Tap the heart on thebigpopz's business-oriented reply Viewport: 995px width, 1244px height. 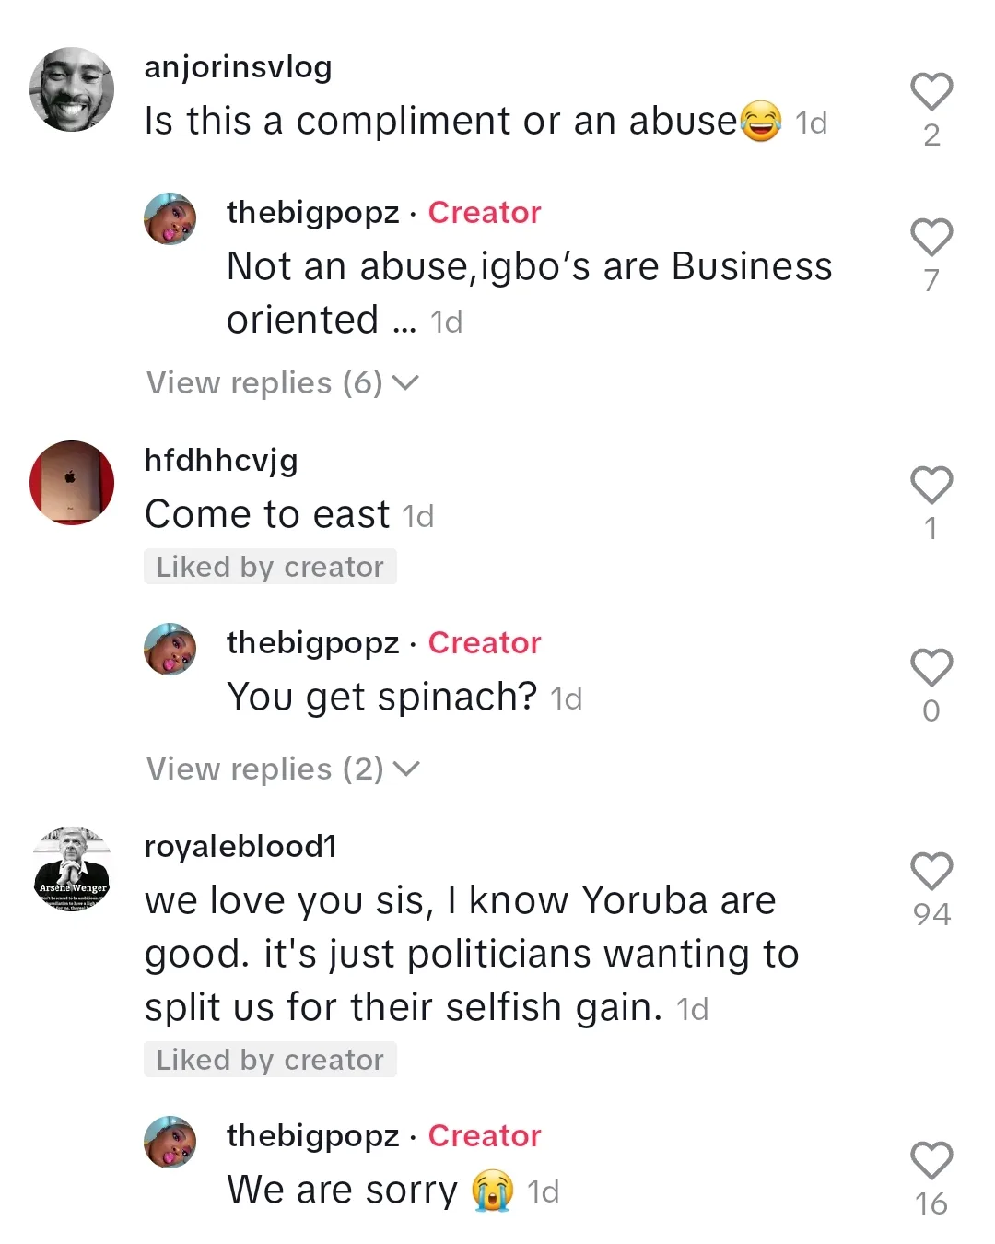point(932,238)
